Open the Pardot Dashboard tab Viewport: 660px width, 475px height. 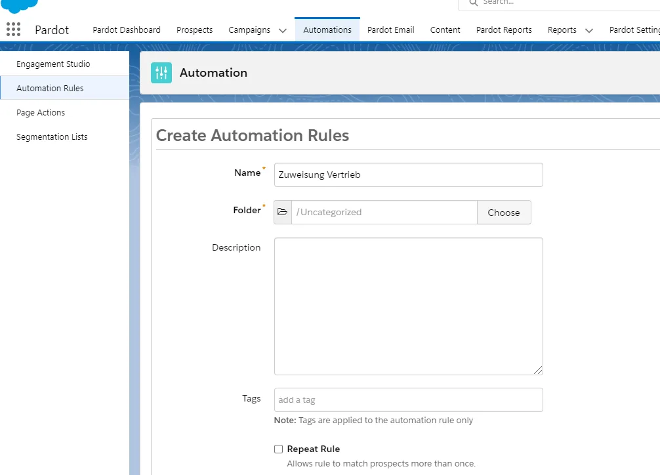pyautogui.click(x=126, y=30)
